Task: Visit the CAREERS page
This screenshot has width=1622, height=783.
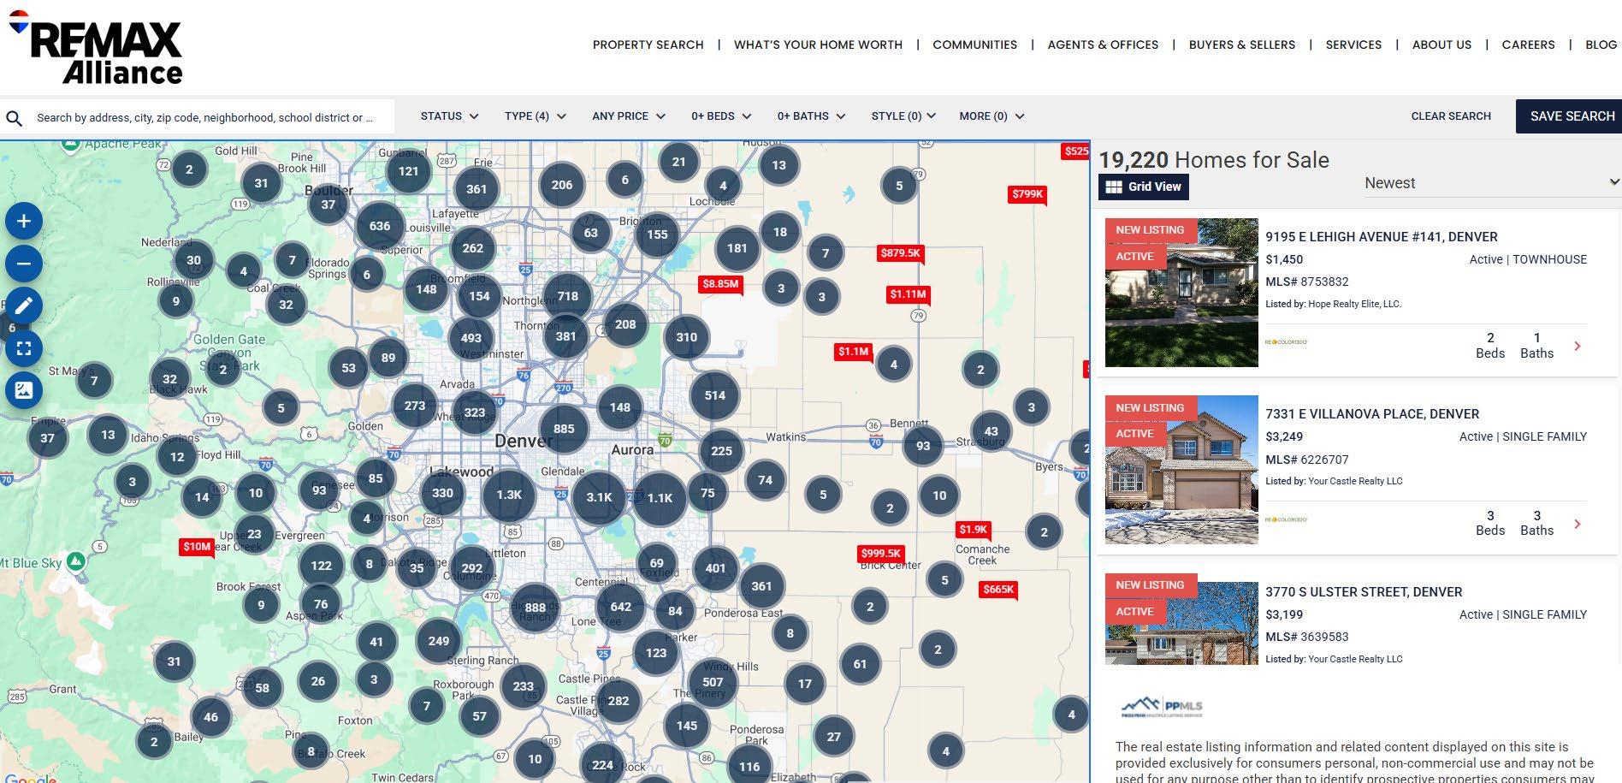Action: 1529,44
